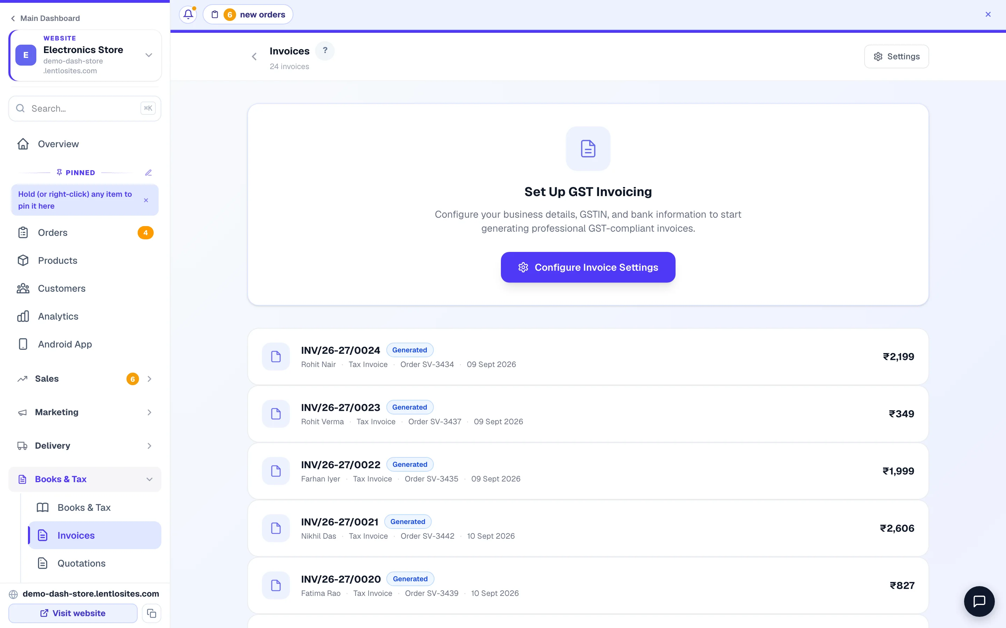Click the document icon for INV/26-27/0020
Viewport: 1006px width, 628px height.
[x=276, y=586]
